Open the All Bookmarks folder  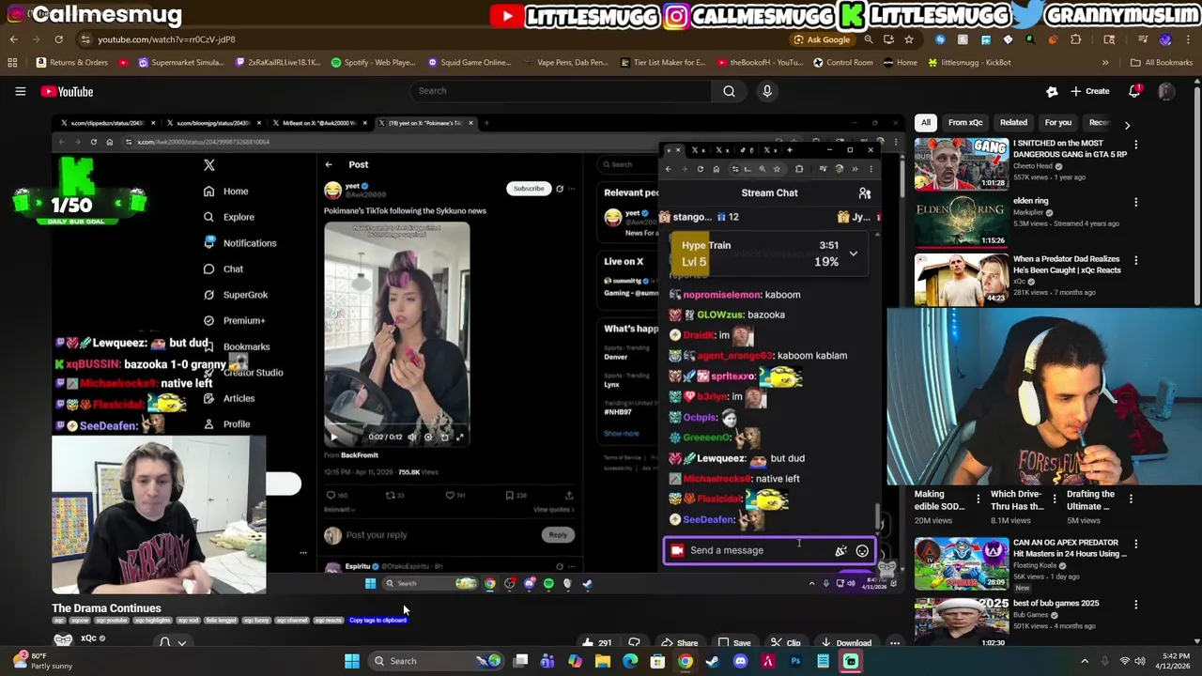tap(1162, 63)
